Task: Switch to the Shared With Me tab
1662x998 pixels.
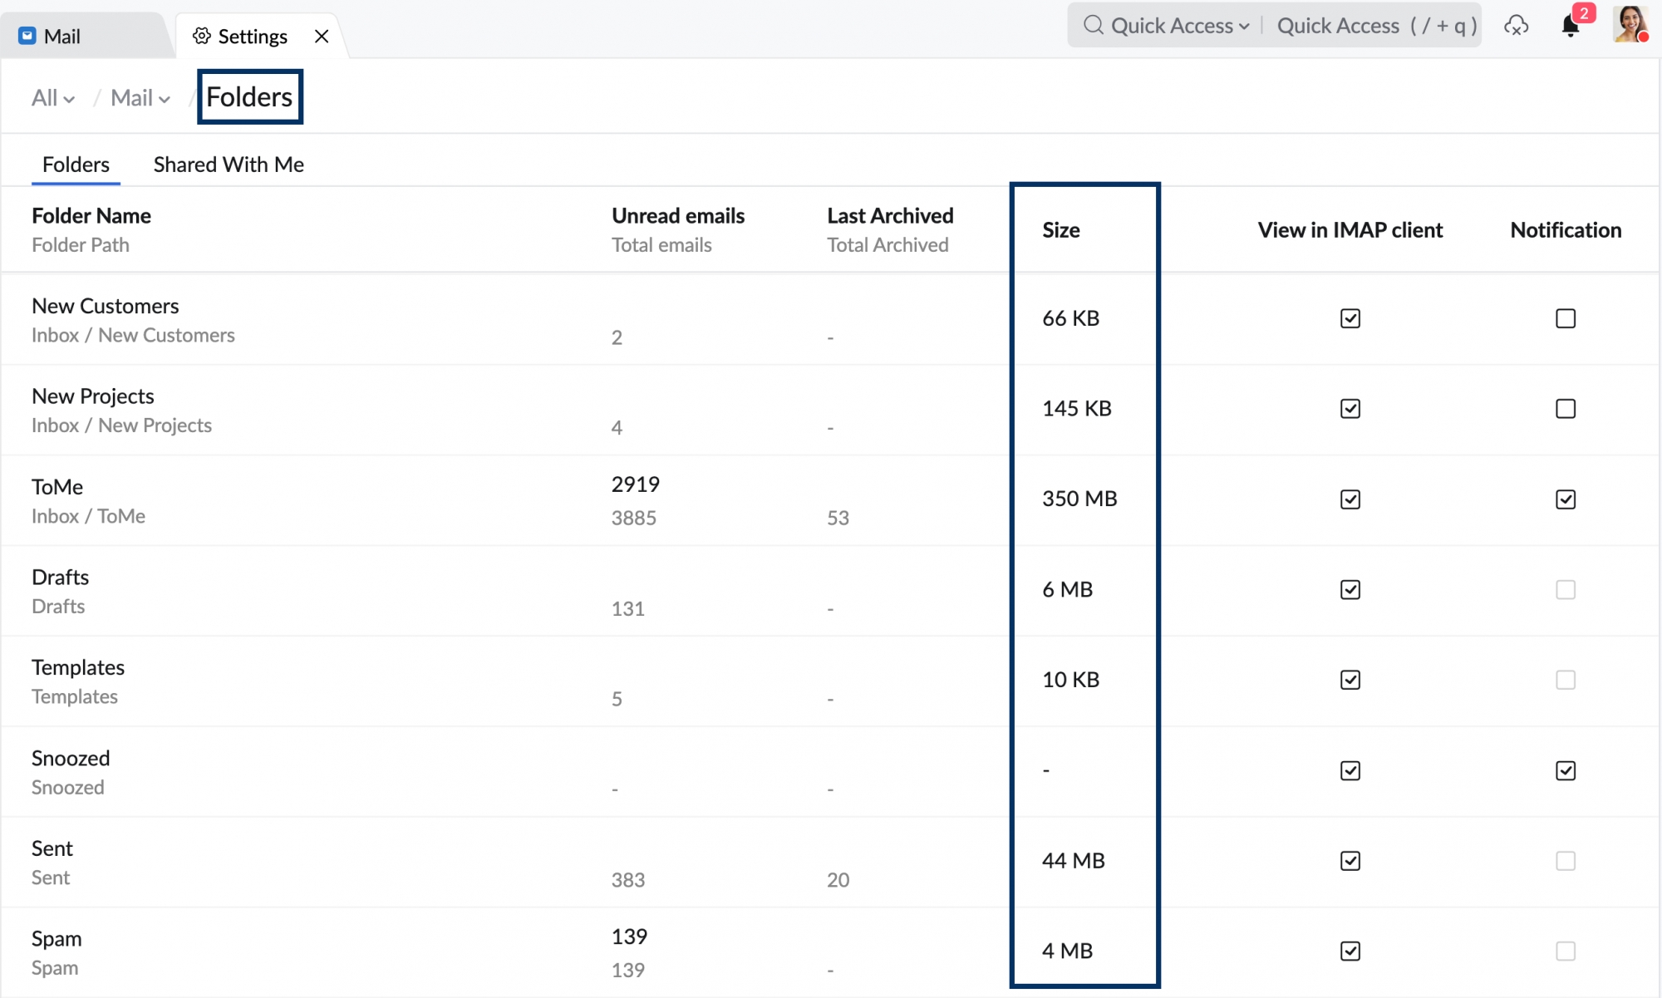Action: click(x=228, y=164)
